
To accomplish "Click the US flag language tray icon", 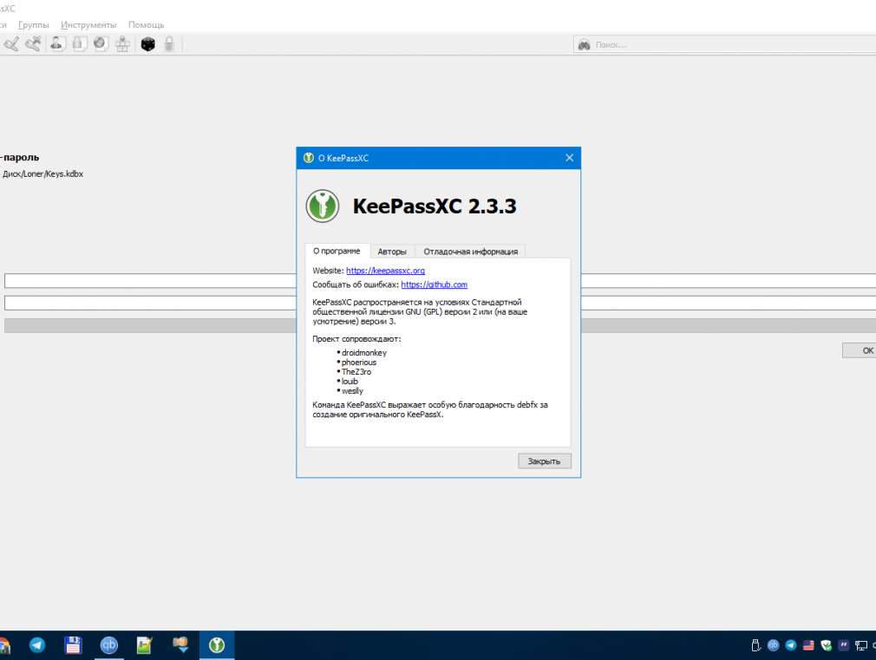I will 808,645.
